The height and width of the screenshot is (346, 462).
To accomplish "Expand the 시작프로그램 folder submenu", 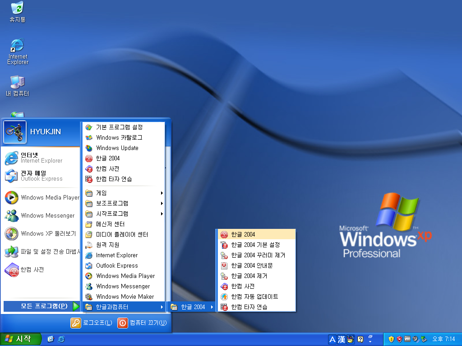I will (x=124, y=214).
